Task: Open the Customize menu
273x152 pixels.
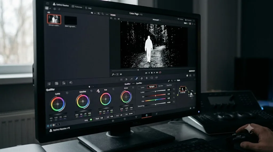Action: point(77,7)
